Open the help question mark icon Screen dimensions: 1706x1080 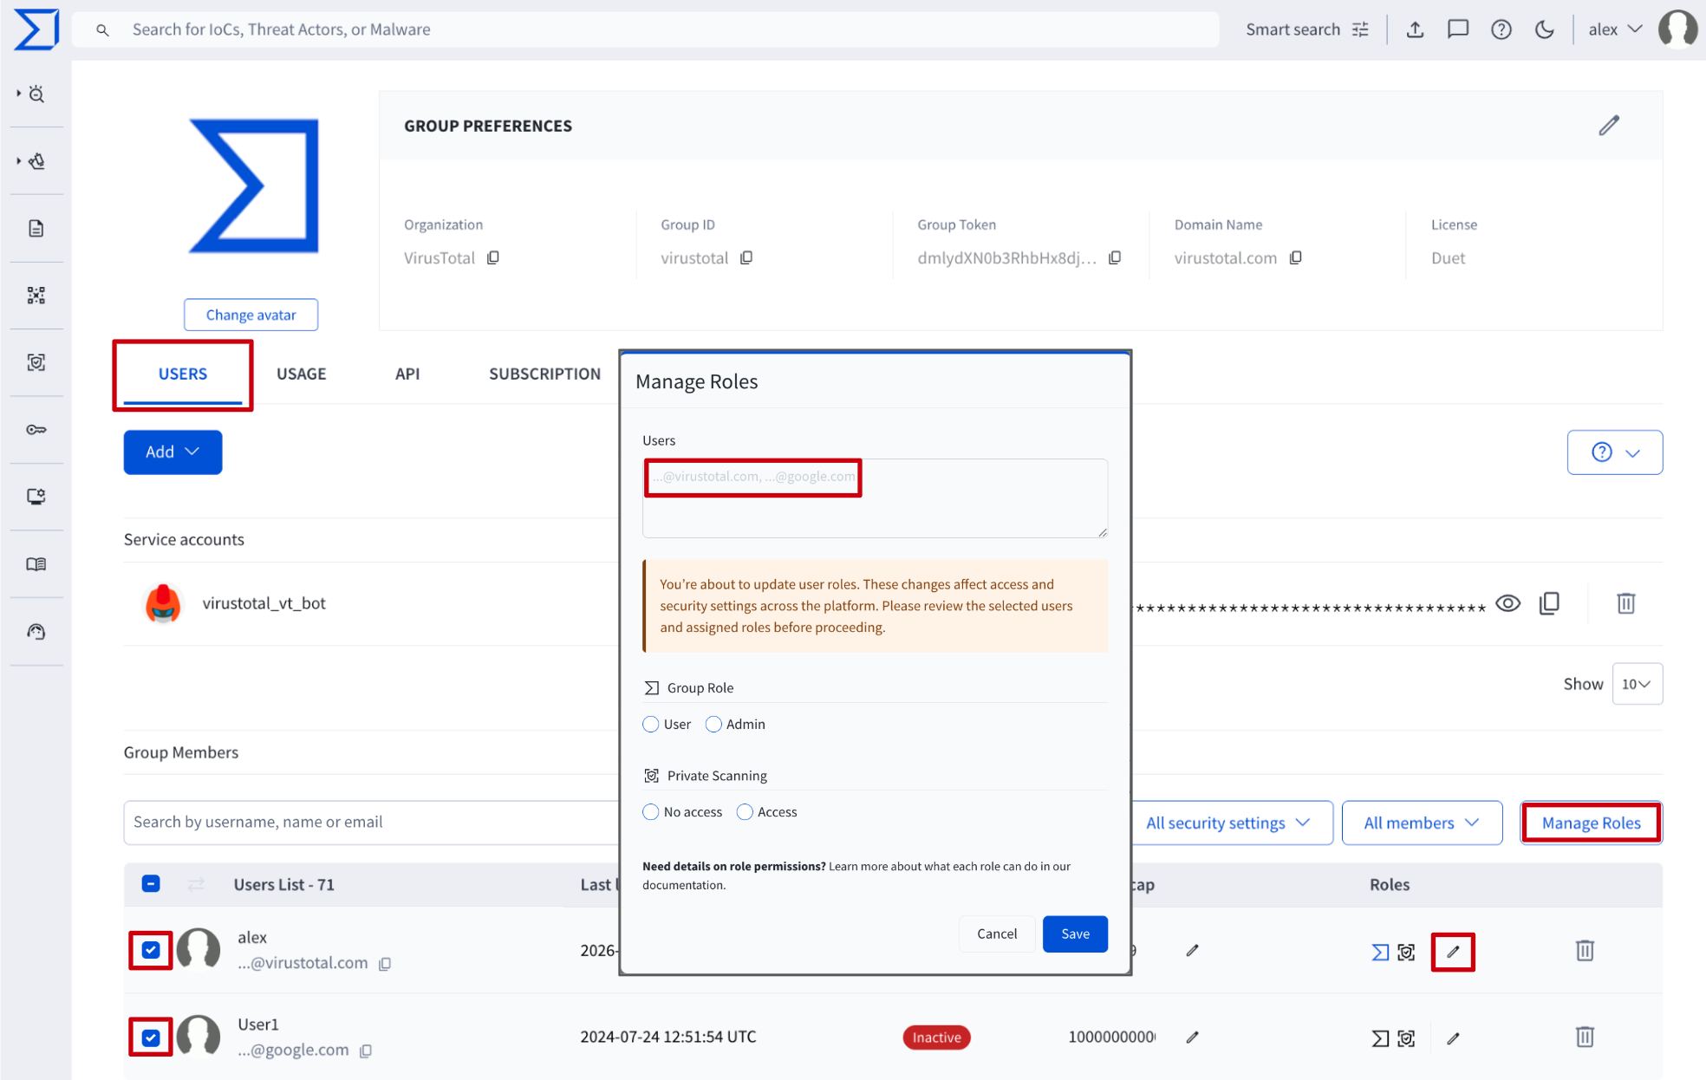(1501, 29)
